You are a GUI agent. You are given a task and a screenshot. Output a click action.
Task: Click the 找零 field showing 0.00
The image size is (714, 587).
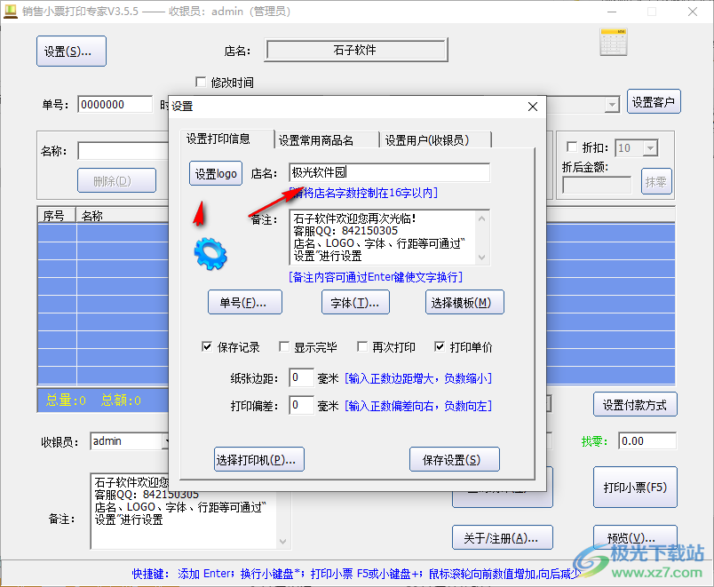(x=647, y=440)
